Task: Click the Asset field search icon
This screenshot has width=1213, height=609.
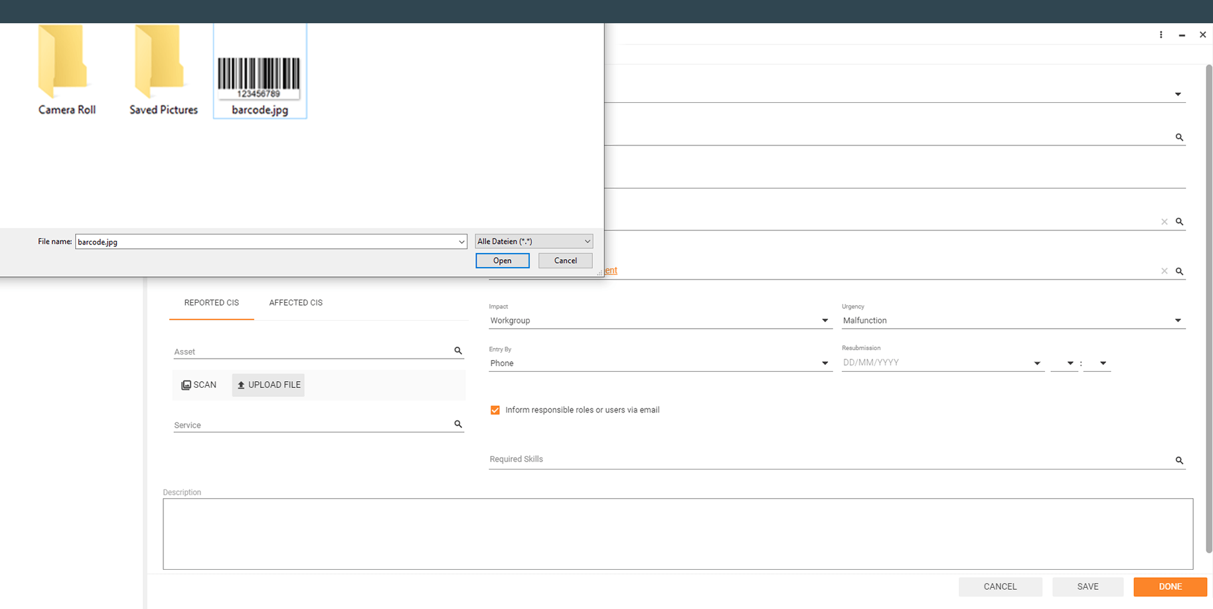Action: pyautogui.click(x=458, y=351)
